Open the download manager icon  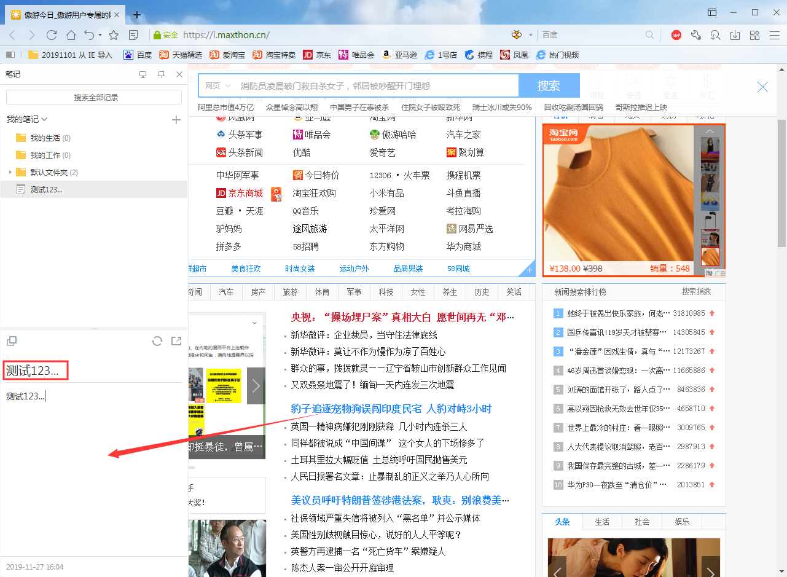(735, 35)
